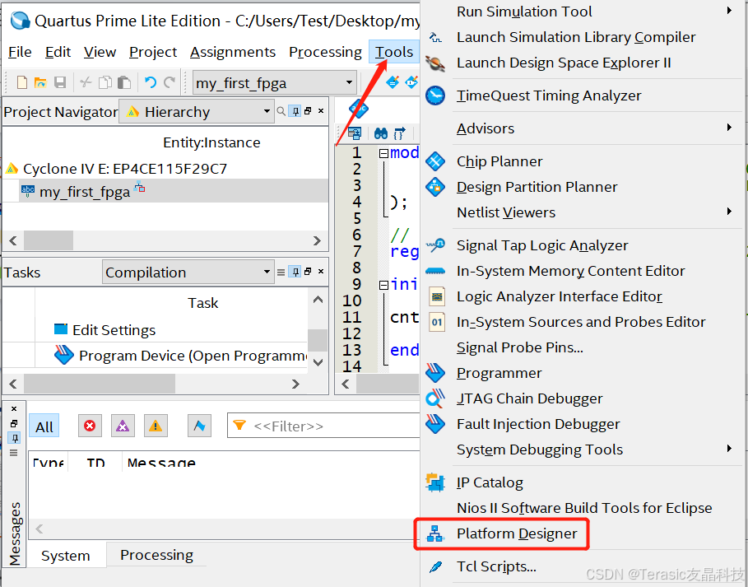This screenshot has width=748, height=587.
Task: Click the Project Navigator horizontal scrollbar thumb
Action: [x=49, y=240]
